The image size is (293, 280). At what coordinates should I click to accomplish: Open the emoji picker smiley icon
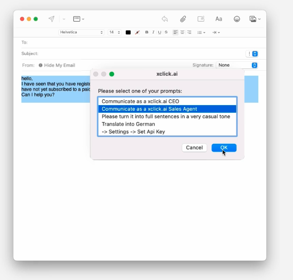click(x=237, y=19)
